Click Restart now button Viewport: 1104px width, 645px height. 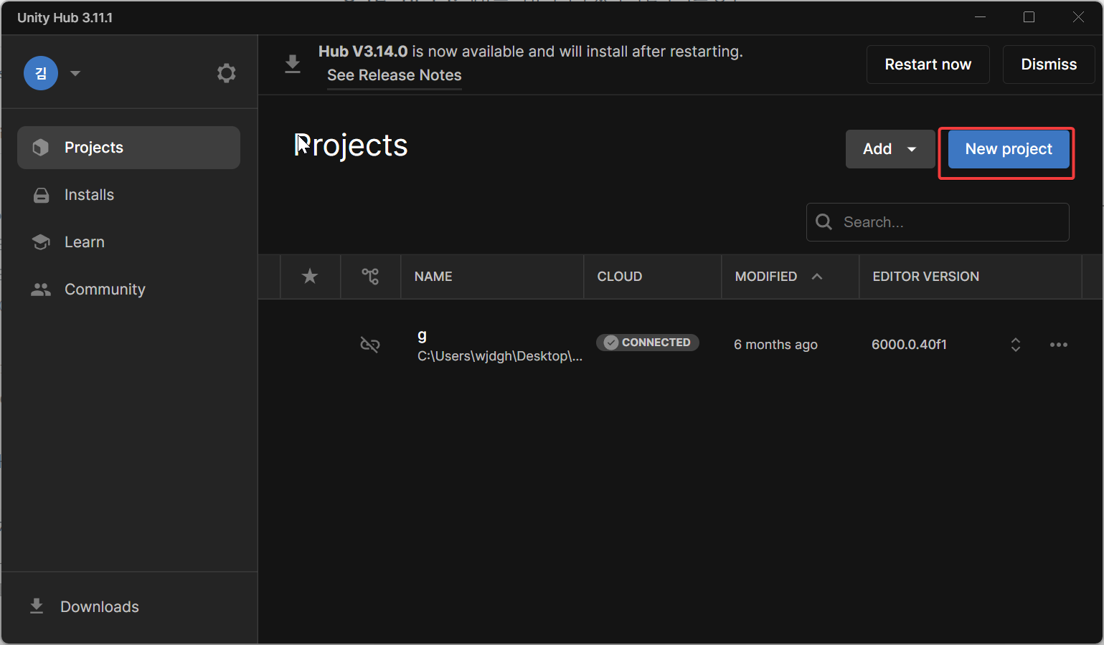928,64
